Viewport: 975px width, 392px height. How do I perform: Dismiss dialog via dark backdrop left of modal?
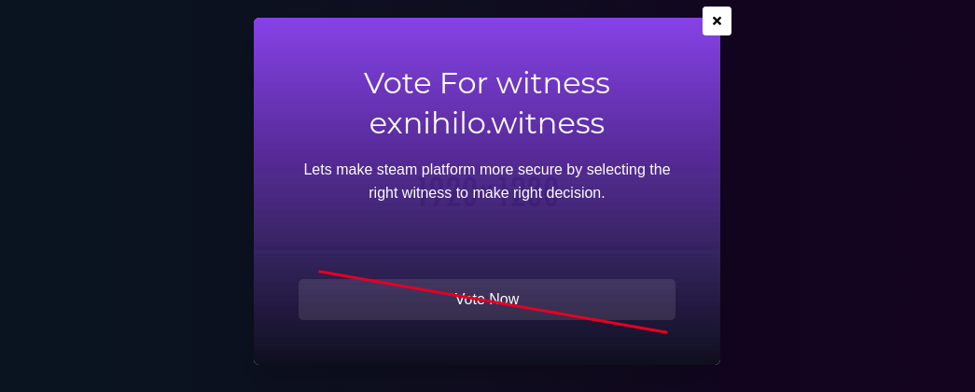pyautogui.click(x=124, y=196)
